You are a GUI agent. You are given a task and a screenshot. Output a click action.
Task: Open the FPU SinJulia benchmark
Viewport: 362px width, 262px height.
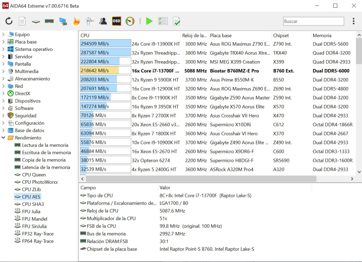[34, 226]
